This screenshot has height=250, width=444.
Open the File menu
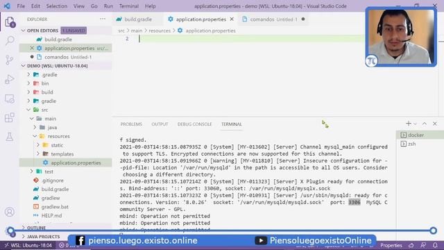[21, 6]
